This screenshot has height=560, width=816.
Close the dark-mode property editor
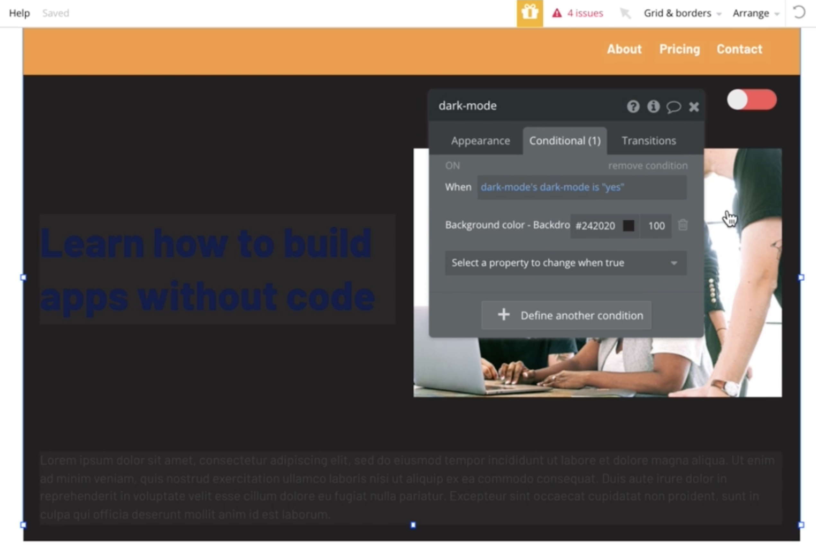694,107
